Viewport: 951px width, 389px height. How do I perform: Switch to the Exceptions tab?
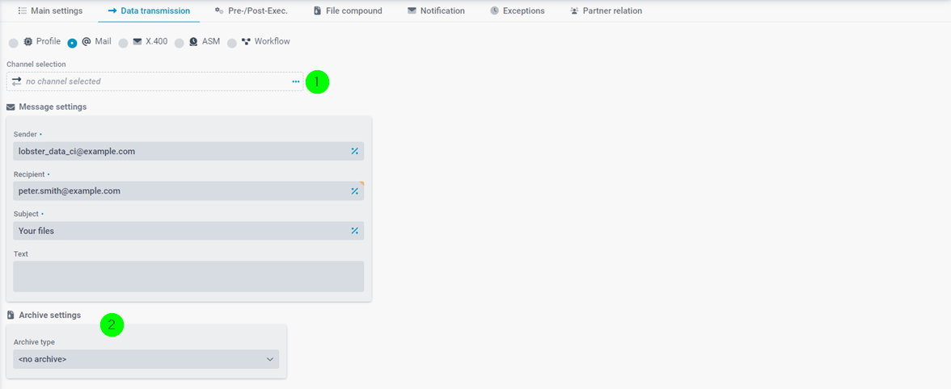[518, 10]
